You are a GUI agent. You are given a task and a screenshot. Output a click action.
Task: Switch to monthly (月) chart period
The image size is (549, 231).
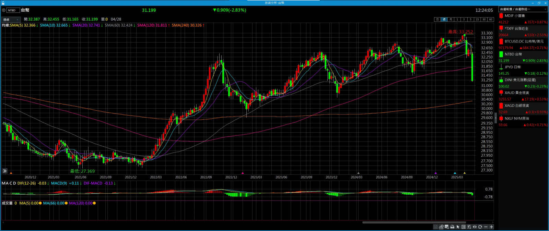[451, 20]
